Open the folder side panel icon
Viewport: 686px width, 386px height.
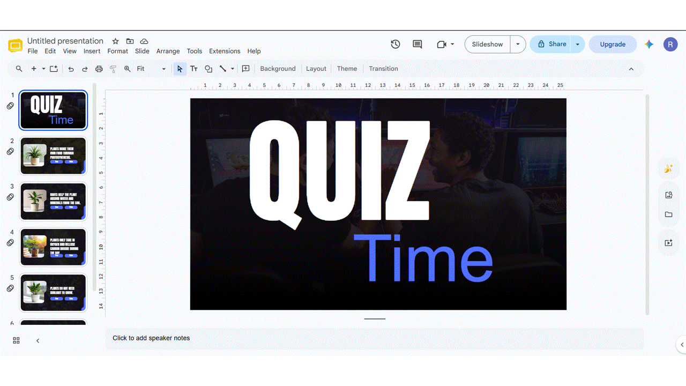click(x=668, y=214)
